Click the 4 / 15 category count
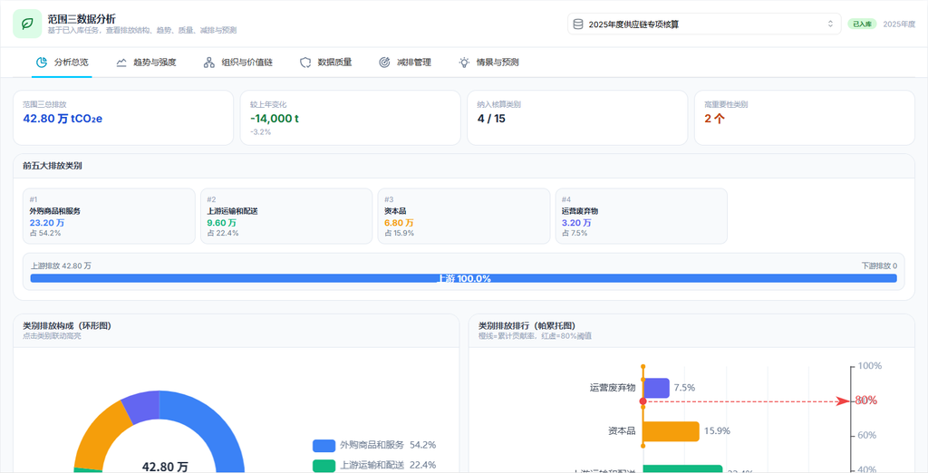 (491, 119)
